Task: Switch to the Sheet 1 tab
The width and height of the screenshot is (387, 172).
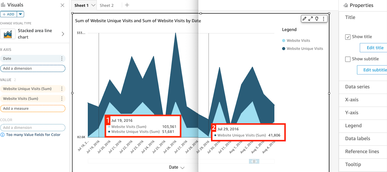Action: coord(81,5)
